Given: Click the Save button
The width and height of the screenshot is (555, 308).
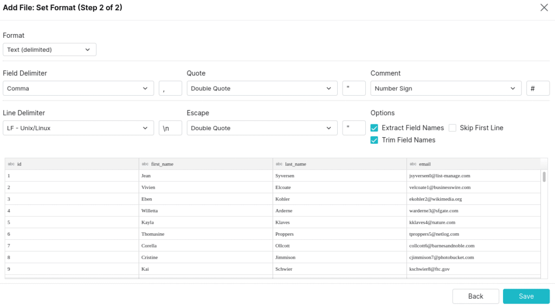Looking at the screenshot, I should click(526, 296).
